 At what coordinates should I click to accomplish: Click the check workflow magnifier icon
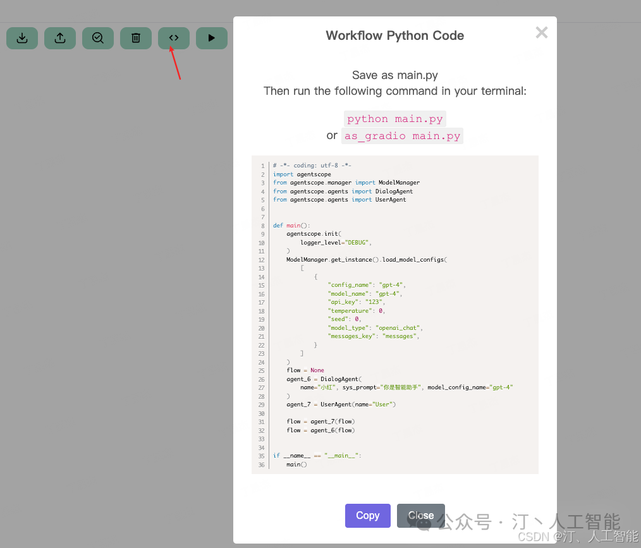pyautogui.click(x=98, y=39)
